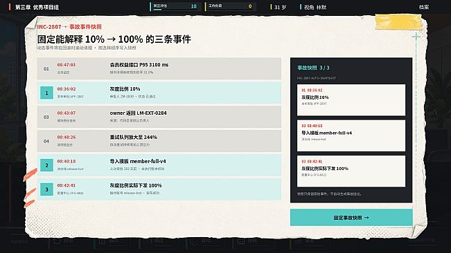Image resolution: width=451 pixels, height=253 pixels.
Task: Click 操作账号 release-bot detail line
Action: (x=134, y=193)
